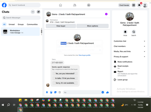
Task: Send quick response Sorry, it's not available.
Action: [x=65, y=83]
